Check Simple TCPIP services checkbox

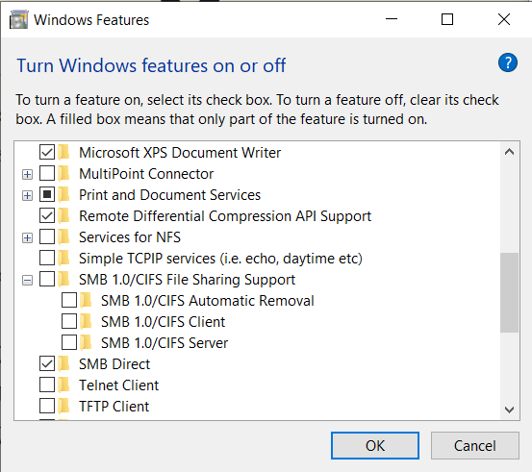(x=47, y=258)
